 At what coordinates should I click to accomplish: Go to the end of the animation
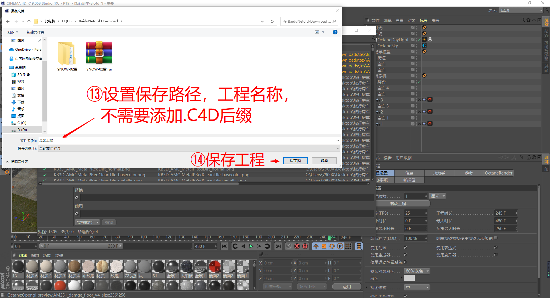tap(278, 246)
